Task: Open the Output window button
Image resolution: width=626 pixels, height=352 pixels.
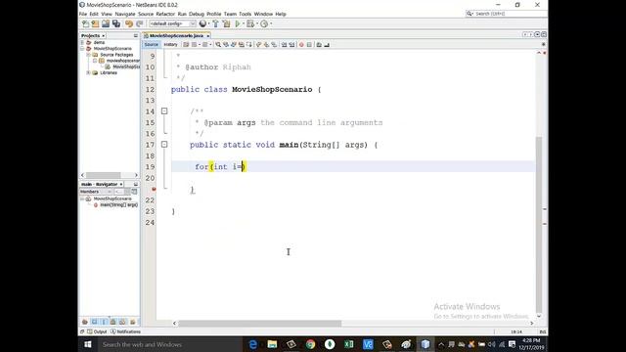Action: tap(97, 331)
